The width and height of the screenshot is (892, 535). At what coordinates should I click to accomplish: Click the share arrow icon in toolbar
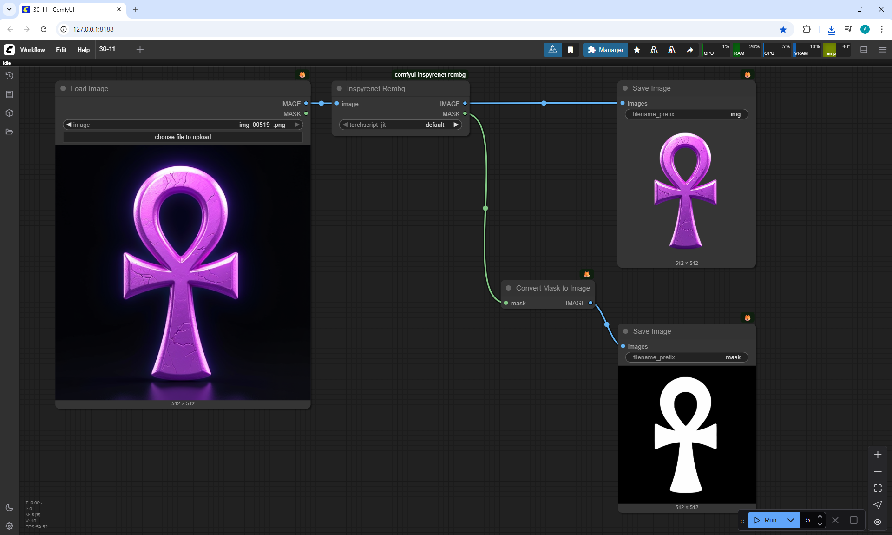tap(690, 50)
